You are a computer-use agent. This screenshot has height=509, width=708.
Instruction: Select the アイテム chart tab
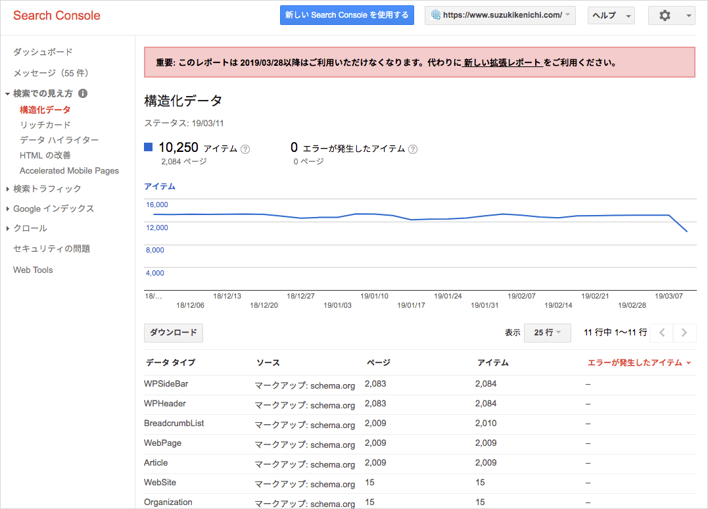coord(160,187)
